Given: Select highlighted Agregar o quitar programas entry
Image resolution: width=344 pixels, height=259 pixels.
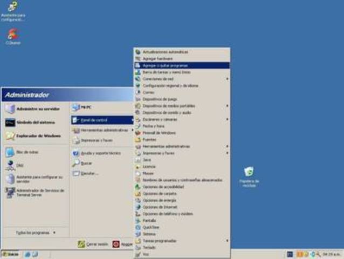Looking at the screenshot, I should coord(182,65).
